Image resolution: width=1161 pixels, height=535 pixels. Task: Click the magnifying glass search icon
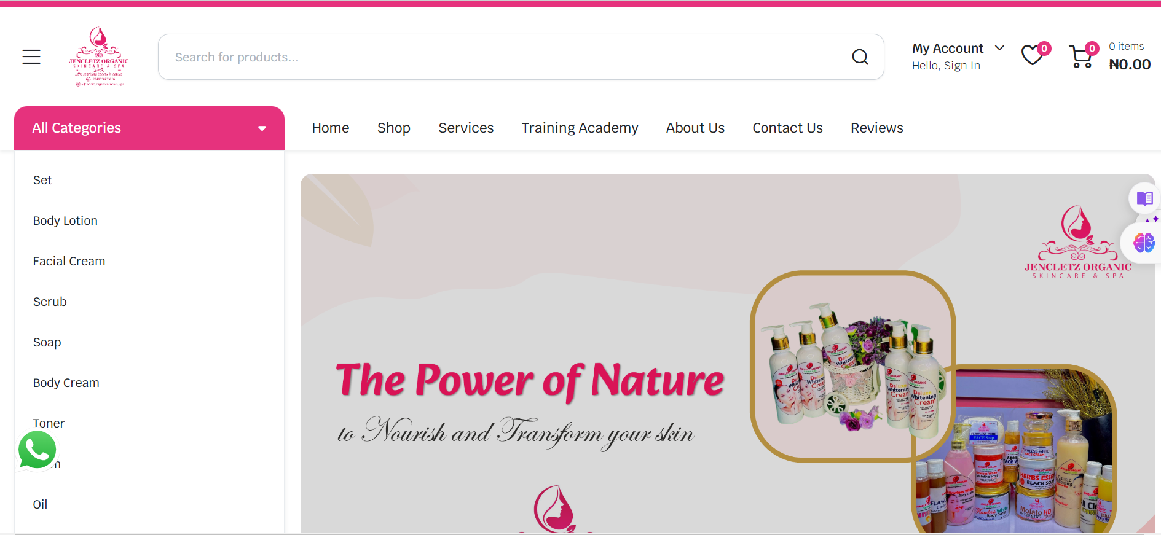point(860,57)
